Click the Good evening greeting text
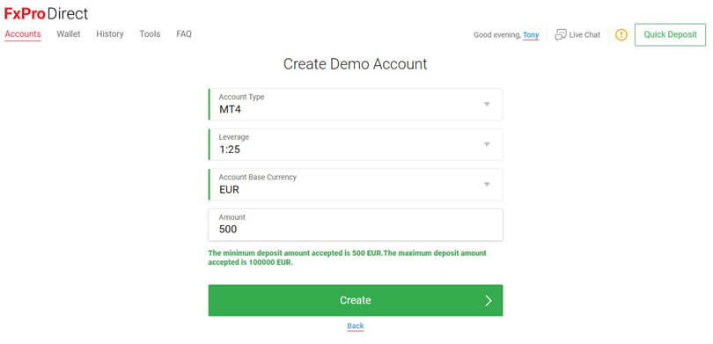 pos(497,35)
